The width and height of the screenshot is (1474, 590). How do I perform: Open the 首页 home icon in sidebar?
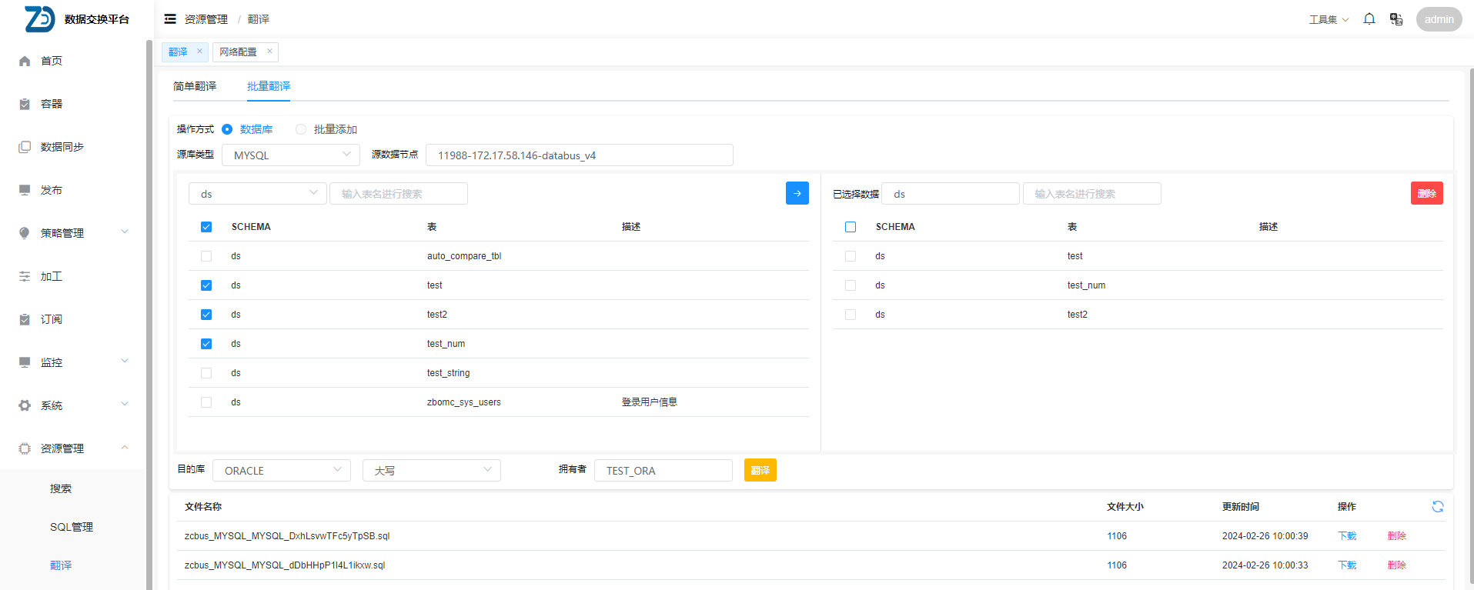point(25,61)
